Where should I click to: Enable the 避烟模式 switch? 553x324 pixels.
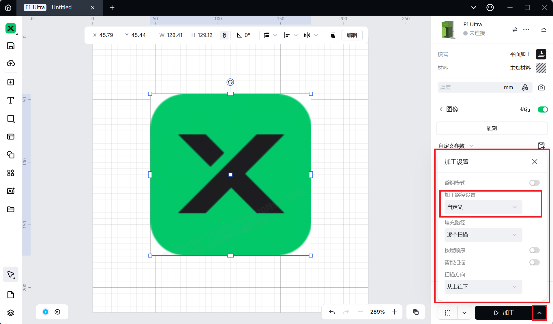(534, 183)
